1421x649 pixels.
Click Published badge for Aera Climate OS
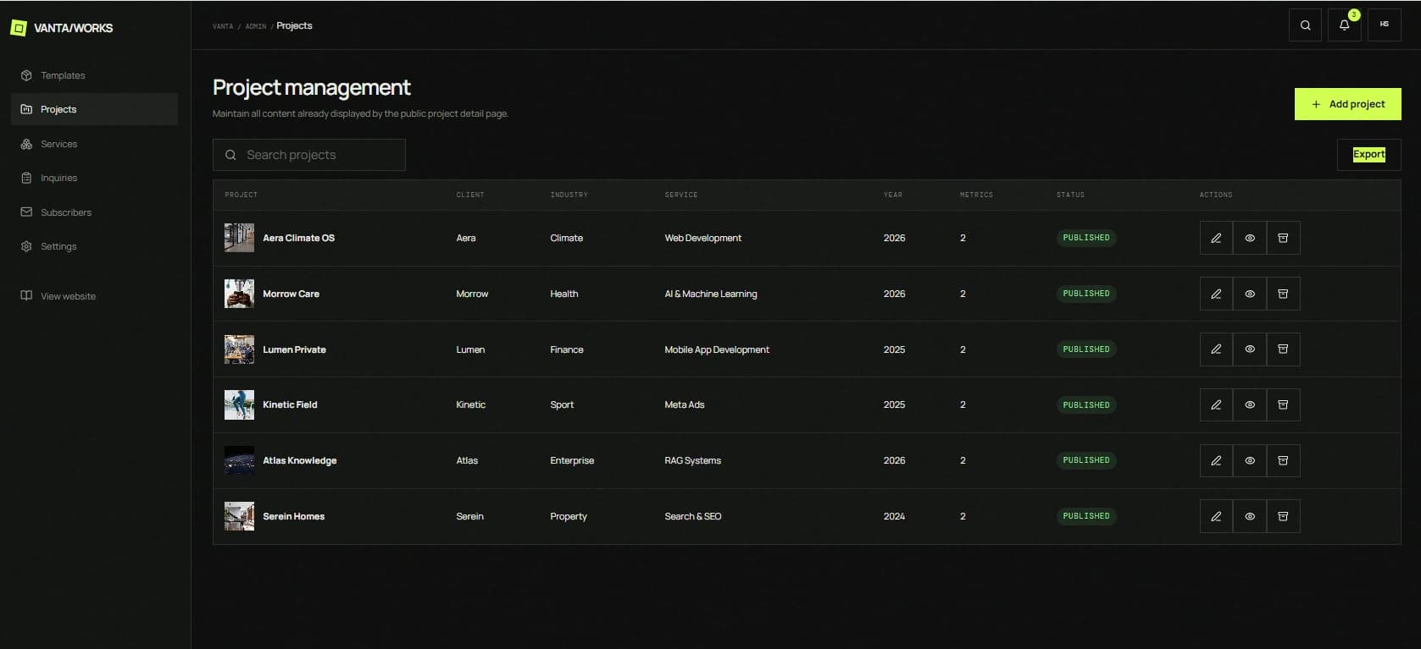click(1086, 238)
